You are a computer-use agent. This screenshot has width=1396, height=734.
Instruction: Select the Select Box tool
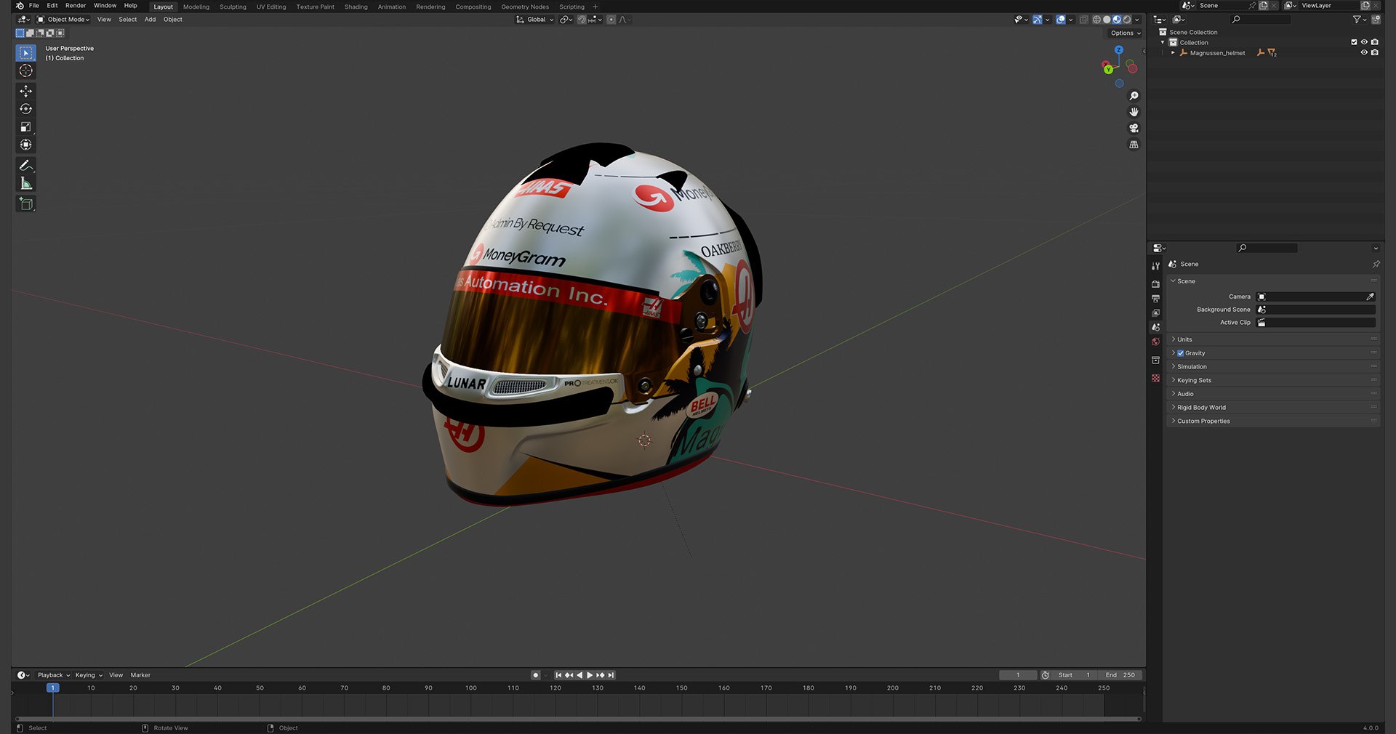pos(25,52)
